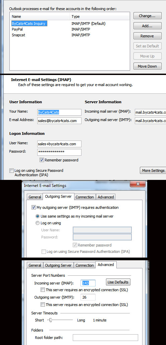Image resolution: width=166 pixels, height=345 pixels.
Task: Select the Log on using radio option
Action: (38, 223)
